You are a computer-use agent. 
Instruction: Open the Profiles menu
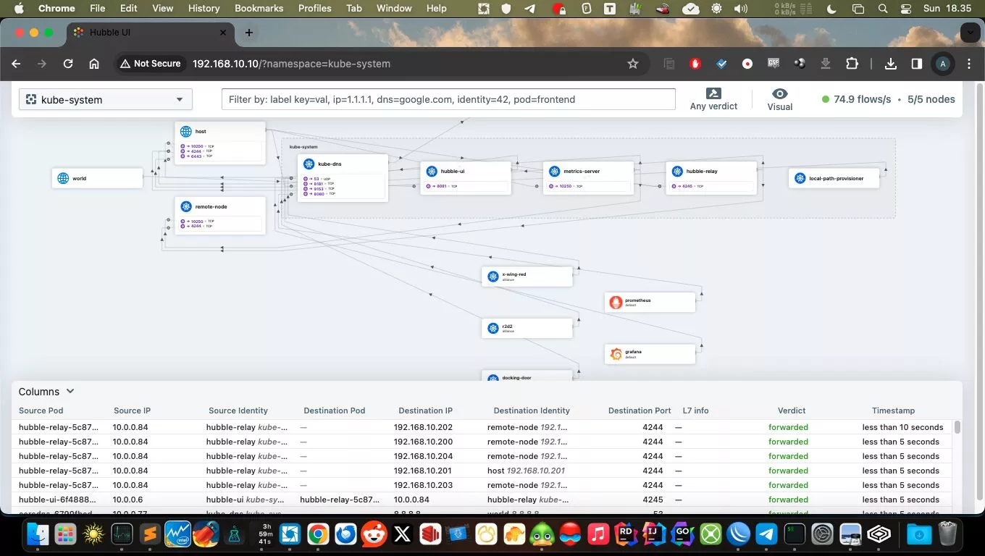pos(314,8)
